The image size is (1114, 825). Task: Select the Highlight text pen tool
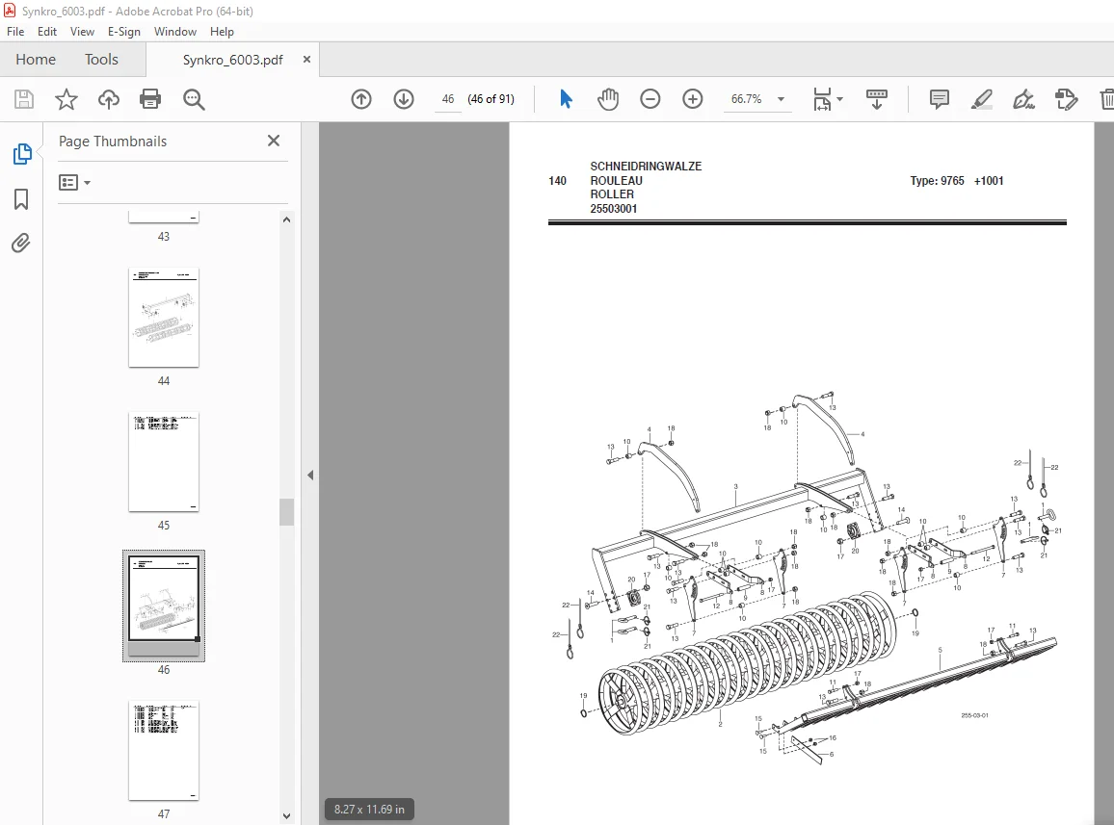pos(981,99)
